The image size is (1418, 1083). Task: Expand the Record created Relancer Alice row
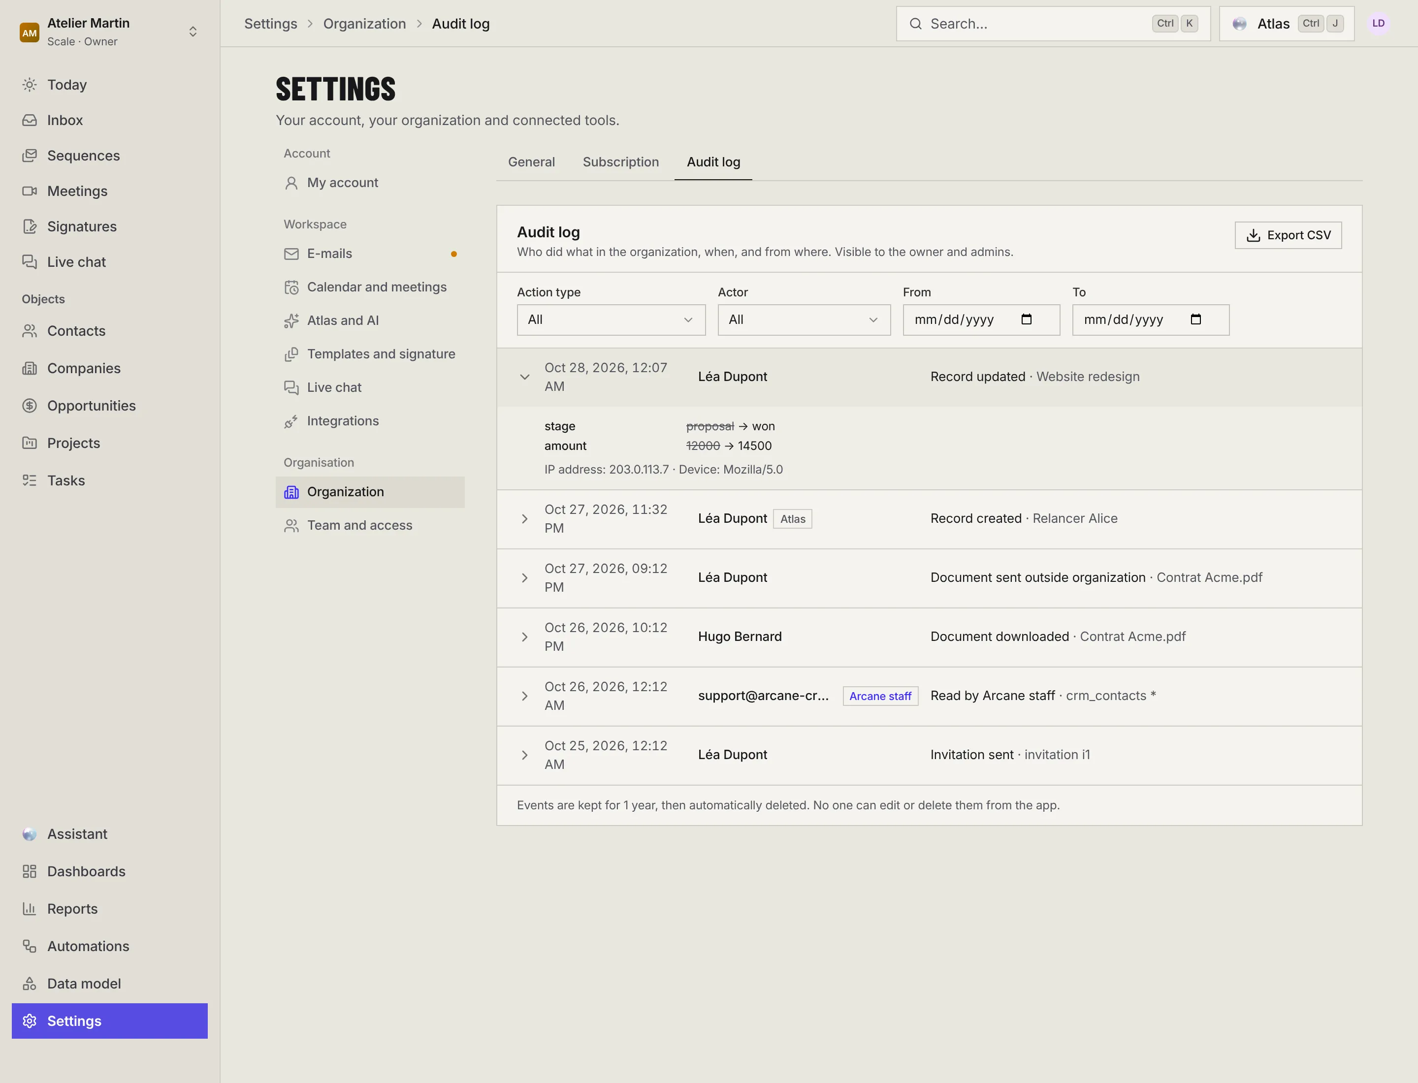coord(524,519)
